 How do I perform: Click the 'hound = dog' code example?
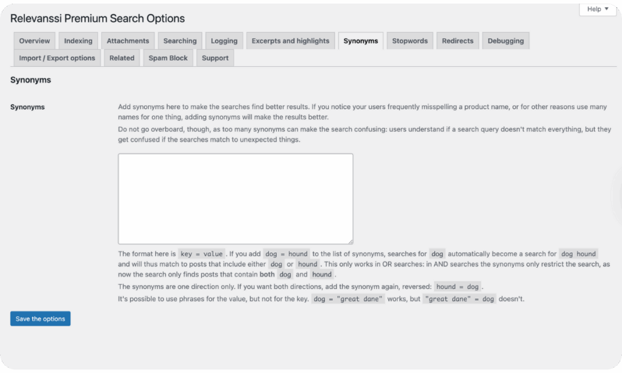[x=457, y=287]
